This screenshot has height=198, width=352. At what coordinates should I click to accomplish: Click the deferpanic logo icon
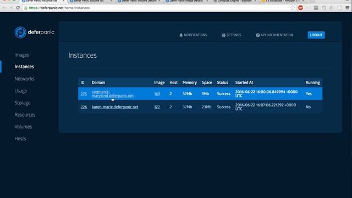(20, 32)
